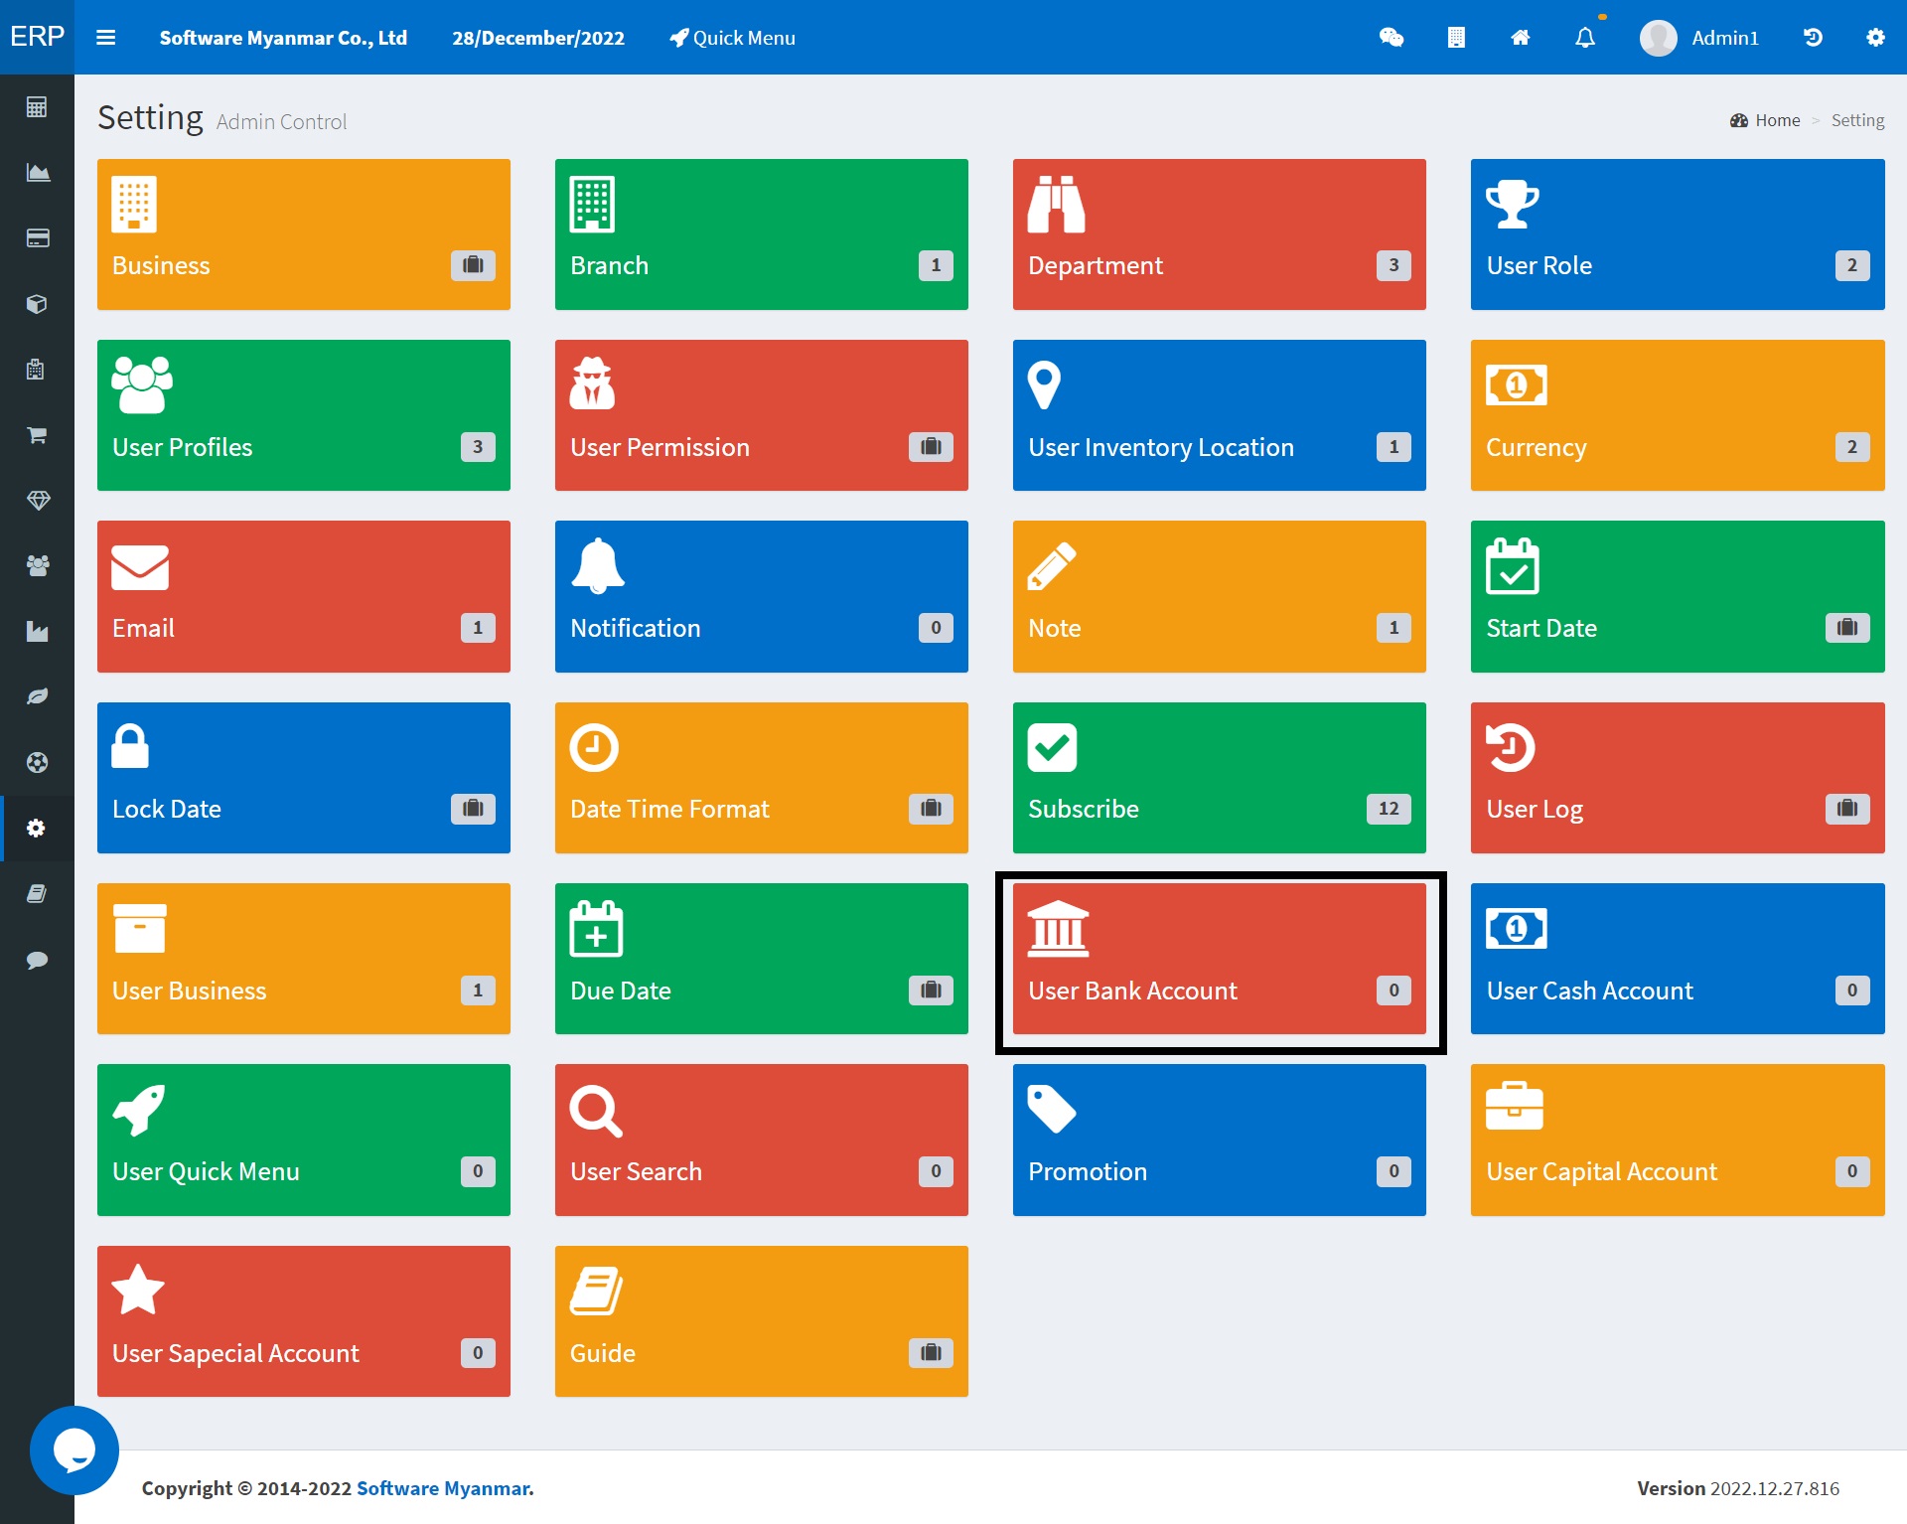
Task: Open the Subscribe tile
Action: (x=1220, y=778)
